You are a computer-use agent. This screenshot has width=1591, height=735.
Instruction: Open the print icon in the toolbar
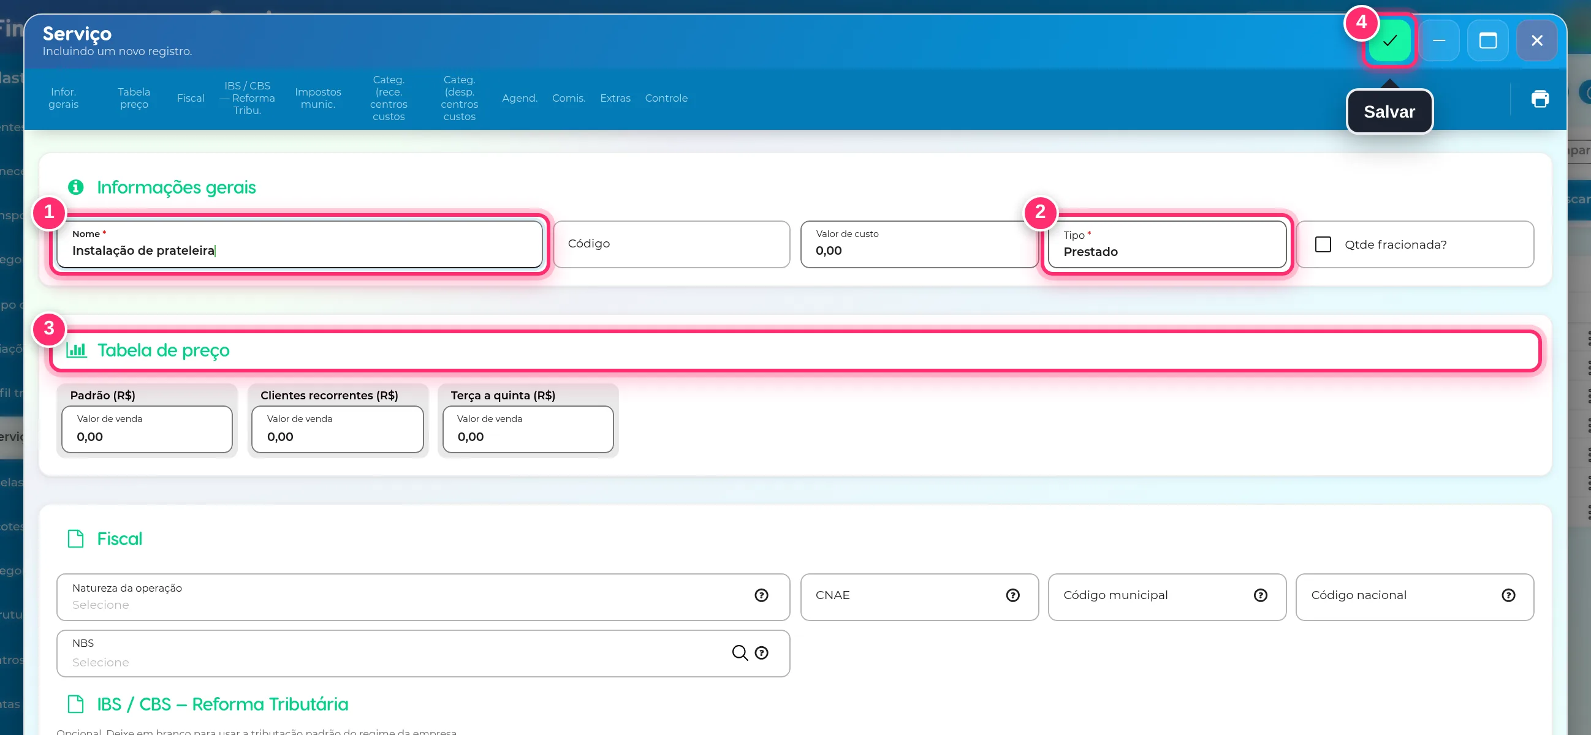[1540, 99]
